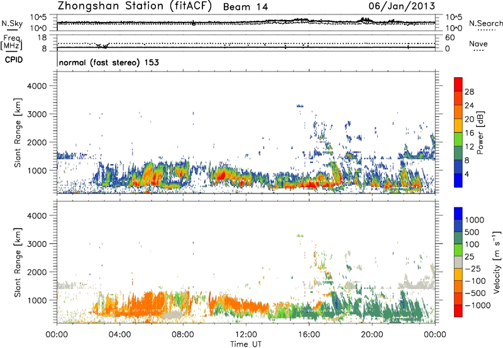
Task: Click the '00:00' label at axis start
Action: coord(57,335)
